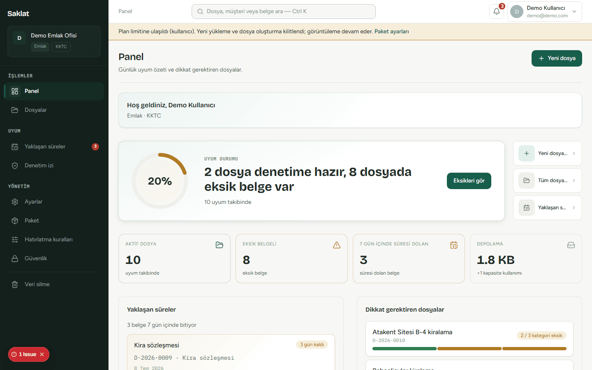The image size is (592, 370).
Task: Open Dosyalar menu item
Action: (x=54, y=110)
